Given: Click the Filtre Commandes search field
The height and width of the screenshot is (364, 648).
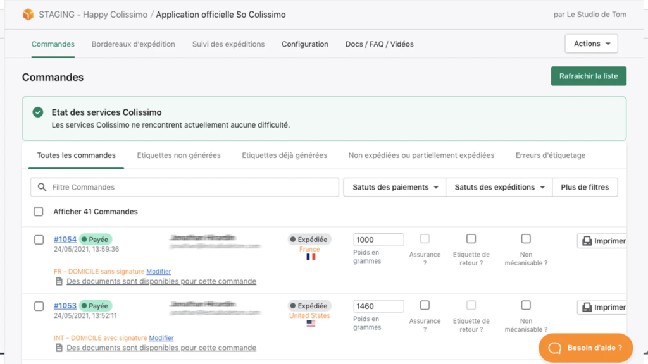Looking at the screenshot, I should click(x=190, y=187).
